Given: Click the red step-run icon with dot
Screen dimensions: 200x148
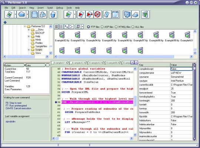Looking at the screenshot, I should [89, 14].
